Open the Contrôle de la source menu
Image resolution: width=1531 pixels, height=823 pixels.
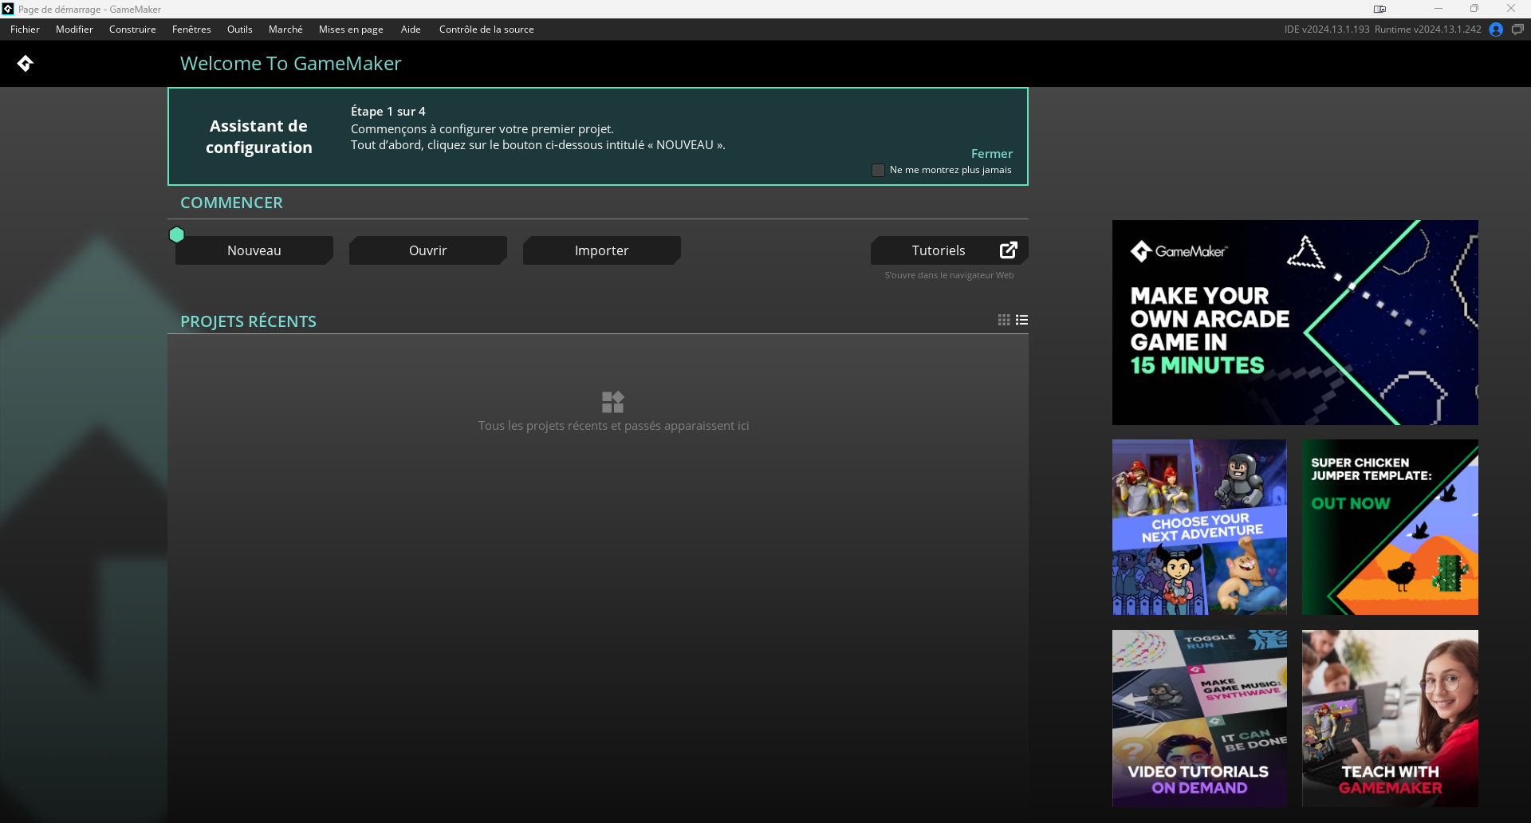486,30
